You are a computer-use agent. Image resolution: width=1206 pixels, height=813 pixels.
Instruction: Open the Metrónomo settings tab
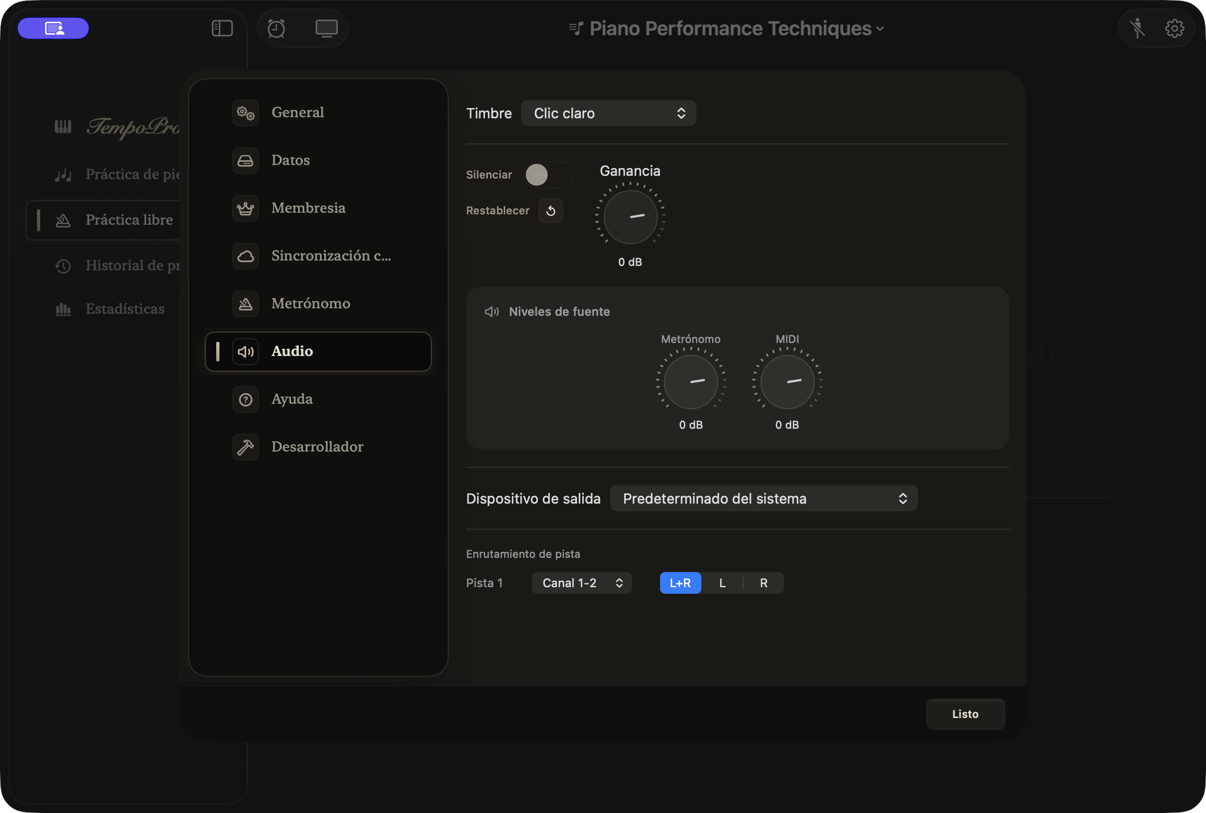[x=318, y=304]
